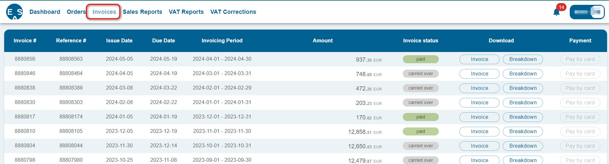Click the ES logo icon
The image size is (609, 164).
tap(14, 12)
